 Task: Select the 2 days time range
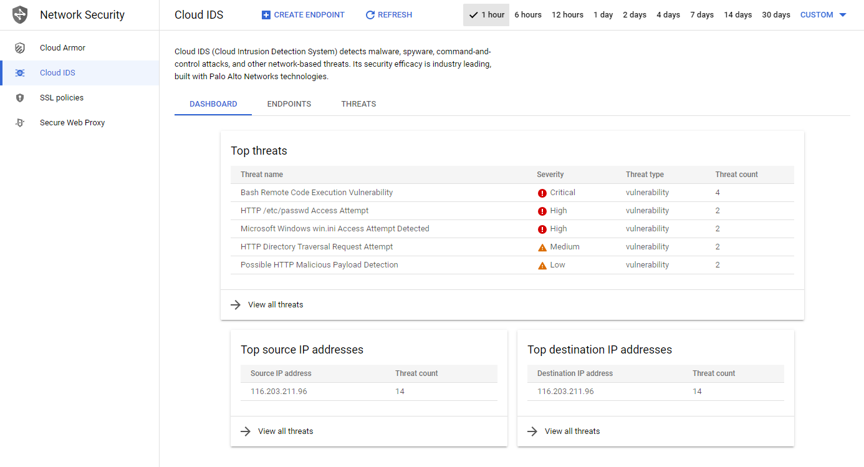click(635, 15)
